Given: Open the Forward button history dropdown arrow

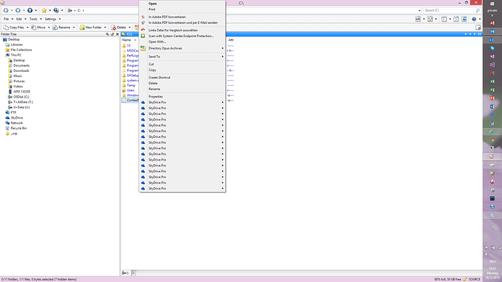Looking at the screenshot, I should 24,11.
